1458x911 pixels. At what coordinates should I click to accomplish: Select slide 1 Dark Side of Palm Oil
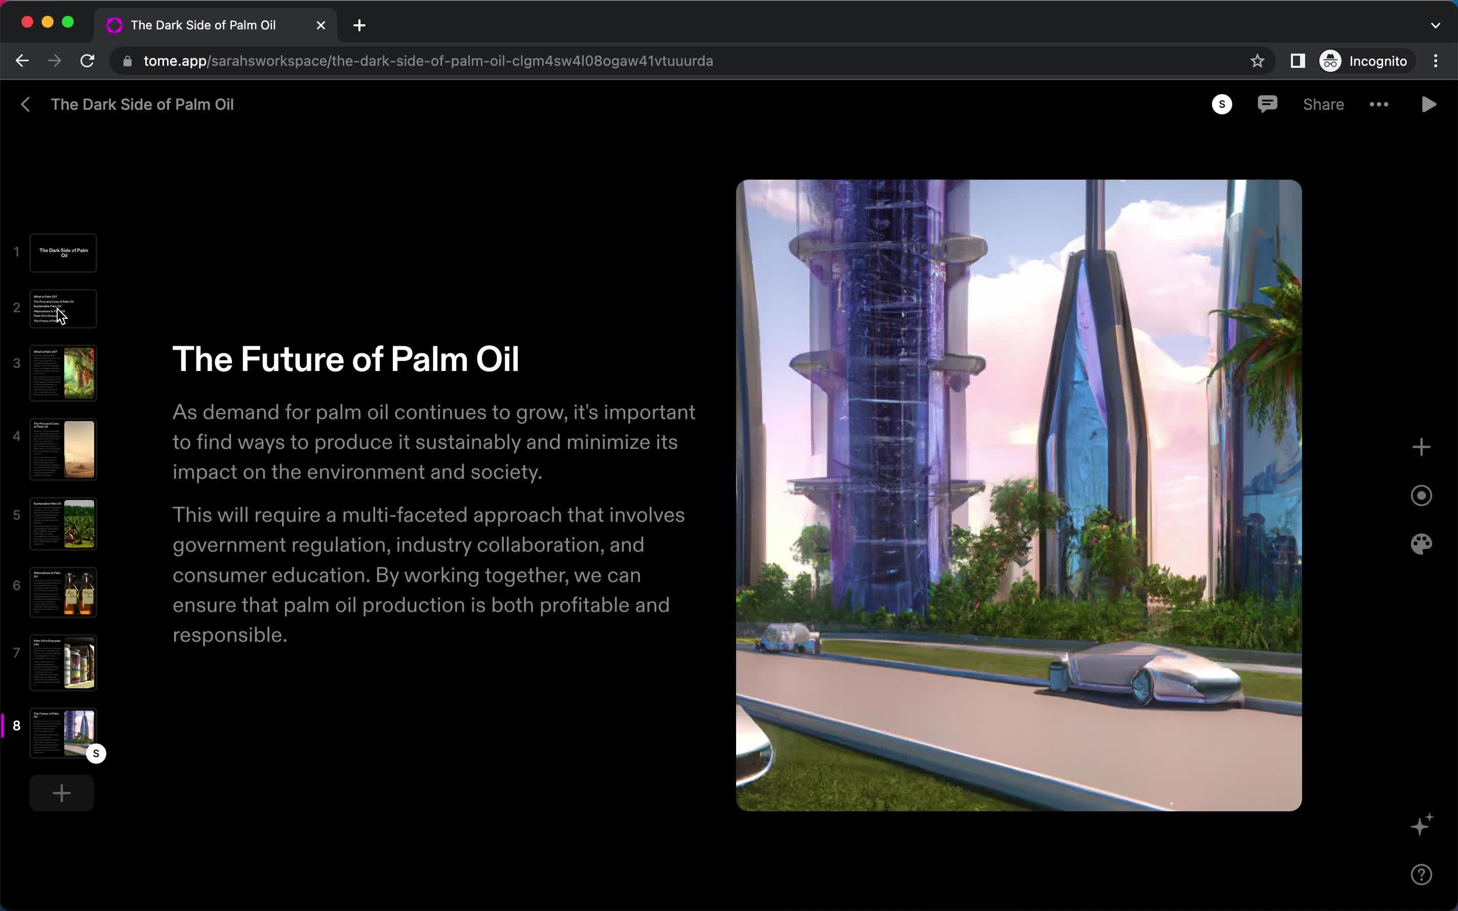click(x=63, y=252)
